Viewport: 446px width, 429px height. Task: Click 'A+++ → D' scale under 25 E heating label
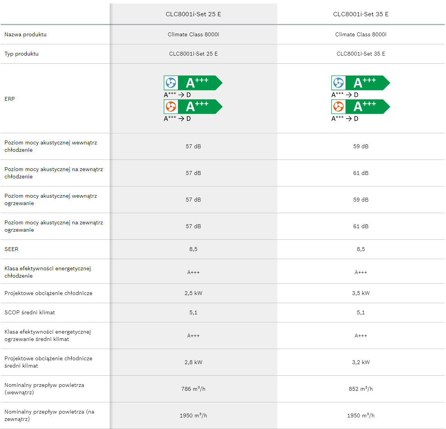coord(177,118)
